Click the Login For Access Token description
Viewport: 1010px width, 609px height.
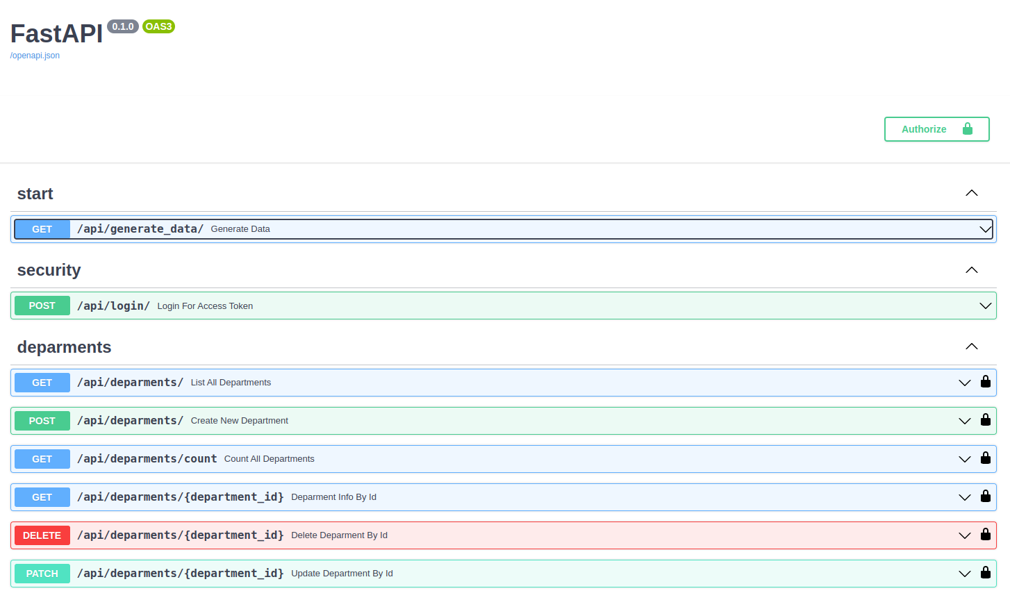click(x=205, y=306)
